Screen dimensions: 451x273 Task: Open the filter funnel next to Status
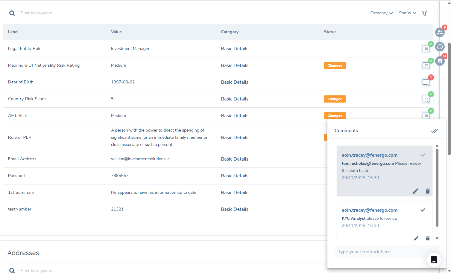(x=425, y=13)
